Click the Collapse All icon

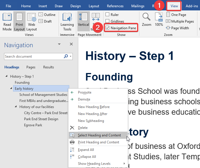72,156
